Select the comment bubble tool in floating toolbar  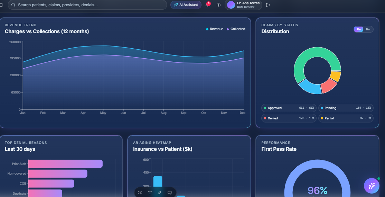169,193
